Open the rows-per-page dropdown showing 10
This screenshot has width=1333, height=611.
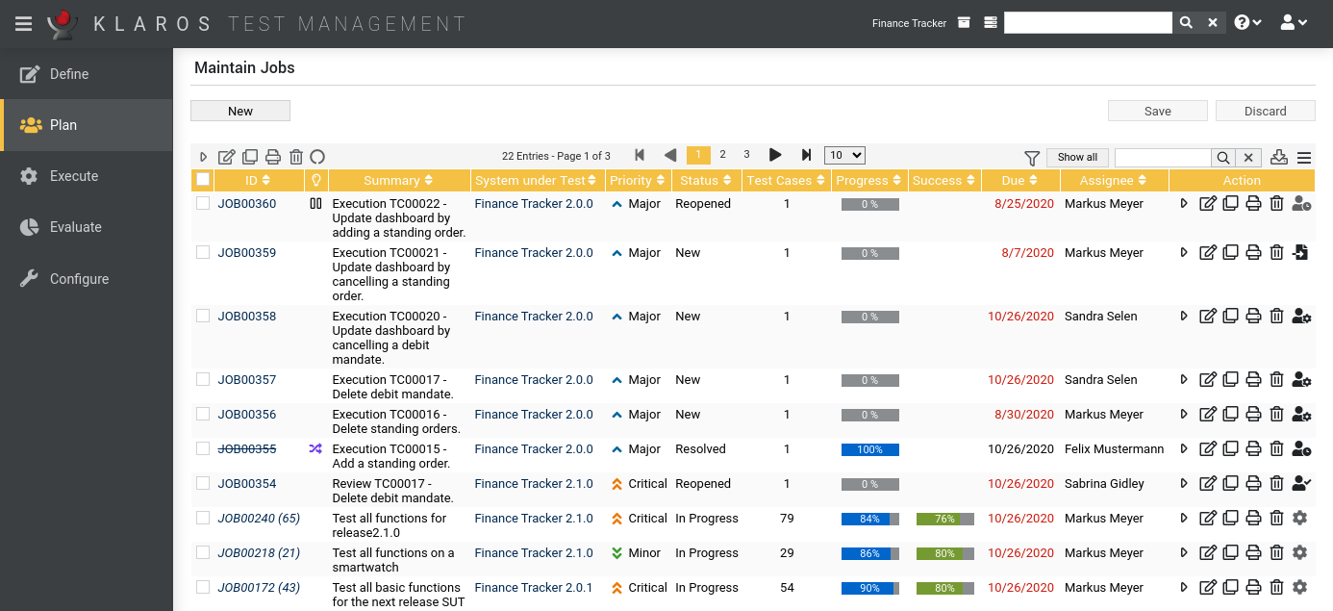click(x=844, y=156)
